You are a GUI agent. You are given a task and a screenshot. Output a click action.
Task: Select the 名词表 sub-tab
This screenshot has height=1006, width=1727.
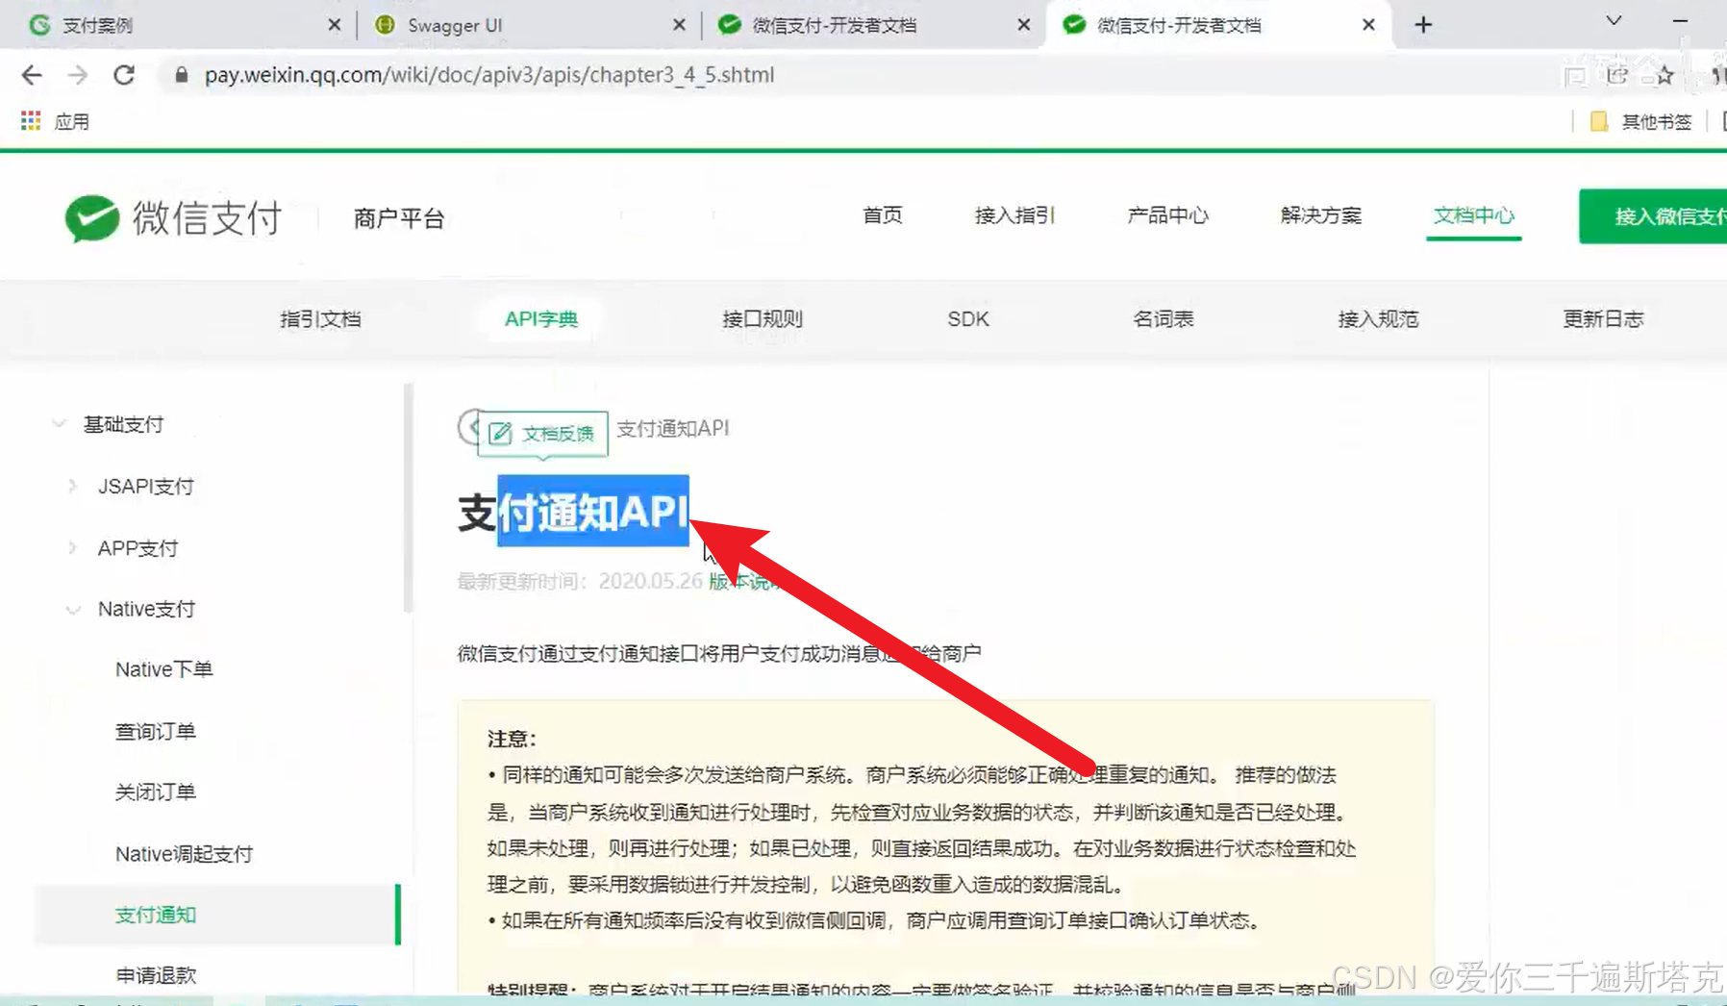point(1164,319)
